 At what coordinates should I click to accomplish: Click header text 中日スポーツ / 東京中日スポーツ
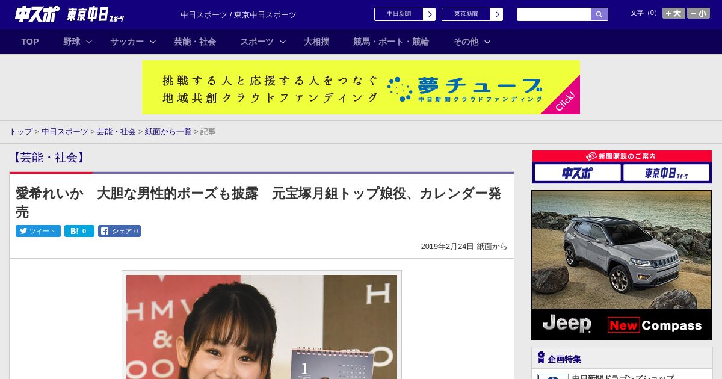(x=238, y=14)
